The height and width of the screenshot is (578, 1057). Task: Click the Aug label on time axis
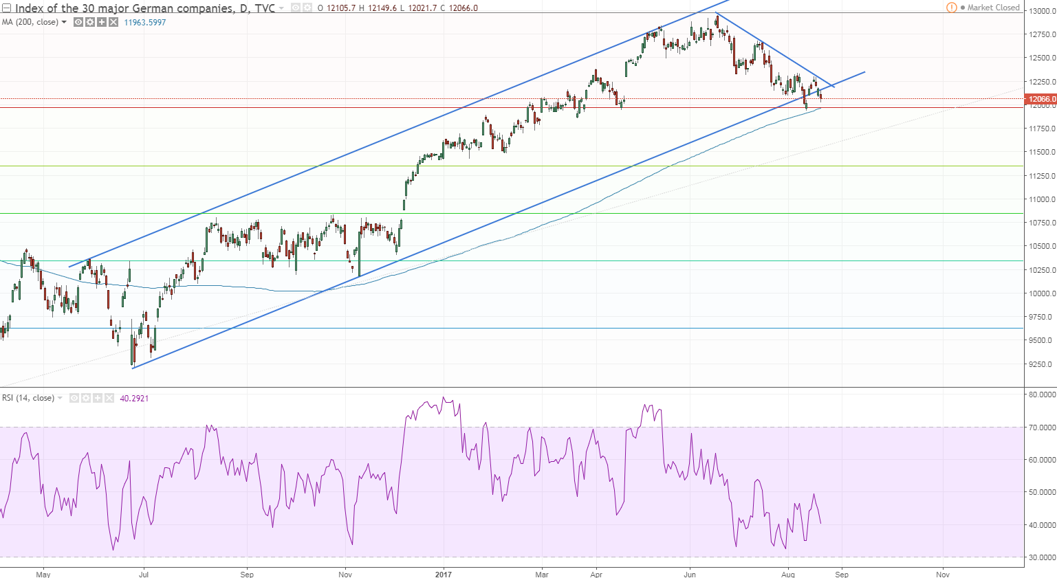788,574
